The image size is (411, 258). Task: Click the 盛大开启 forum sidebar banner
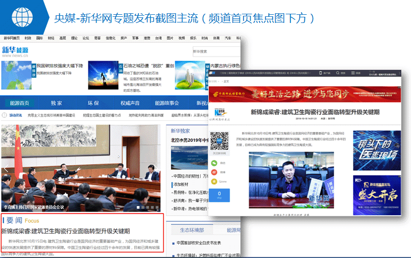(377, 195)
